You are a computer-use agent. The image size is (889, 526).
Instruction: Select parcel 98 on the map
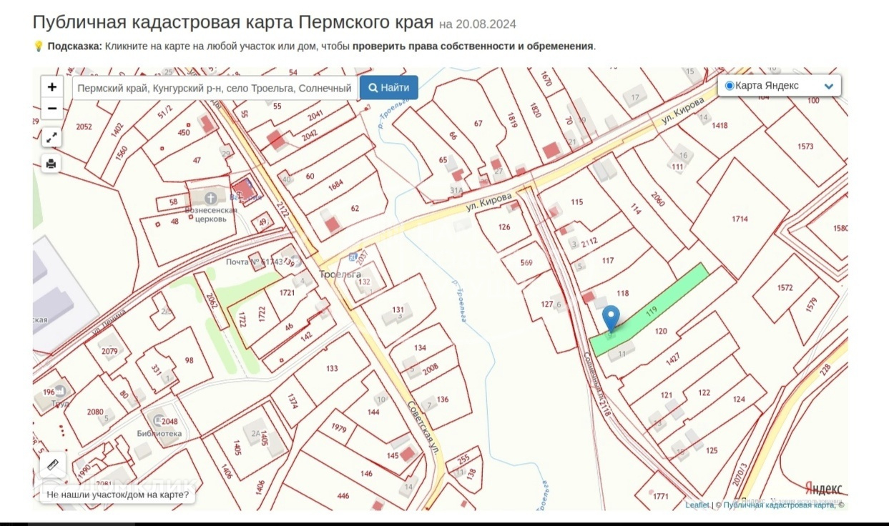[x=190, y=361]
